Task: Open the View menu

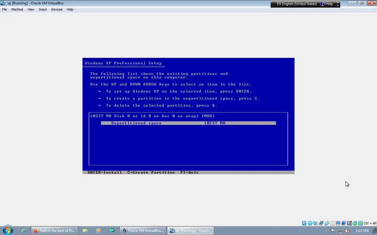Action: (x=31, y=9)
